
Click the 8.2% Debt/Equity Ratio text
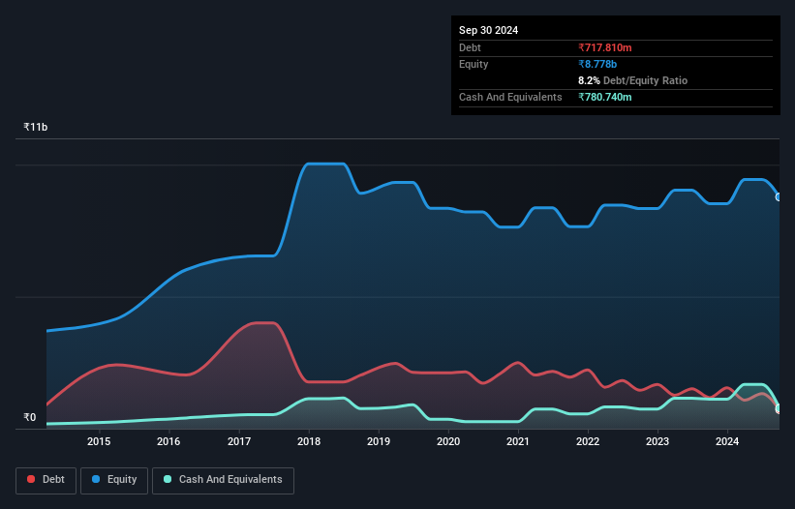coord(632,80)
